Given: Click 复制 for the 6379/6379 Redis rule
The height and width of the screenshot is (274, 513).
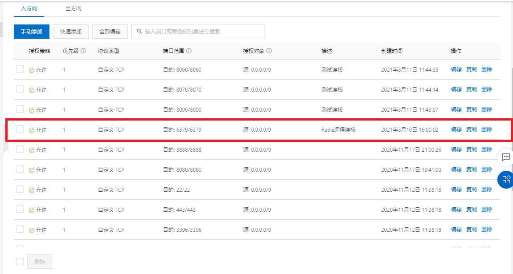Looking at the screenshot, I should point(472,129).
